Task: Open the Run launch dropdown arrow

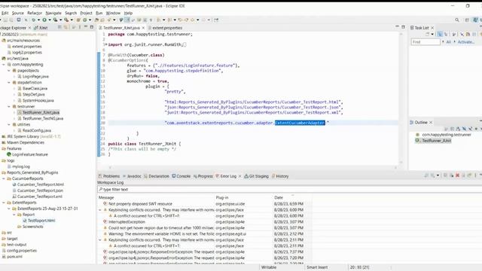Action: tap(50, 20)
